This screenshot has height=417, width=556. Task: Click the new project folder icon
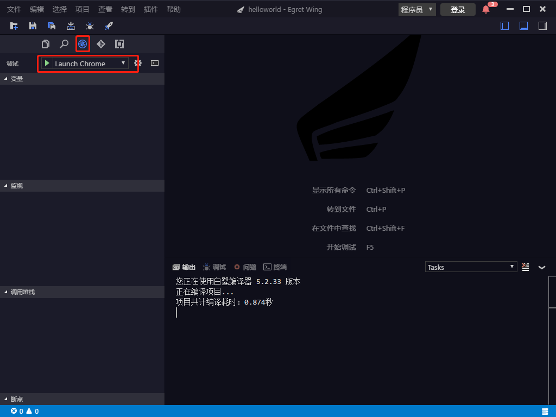coord(14,26)
